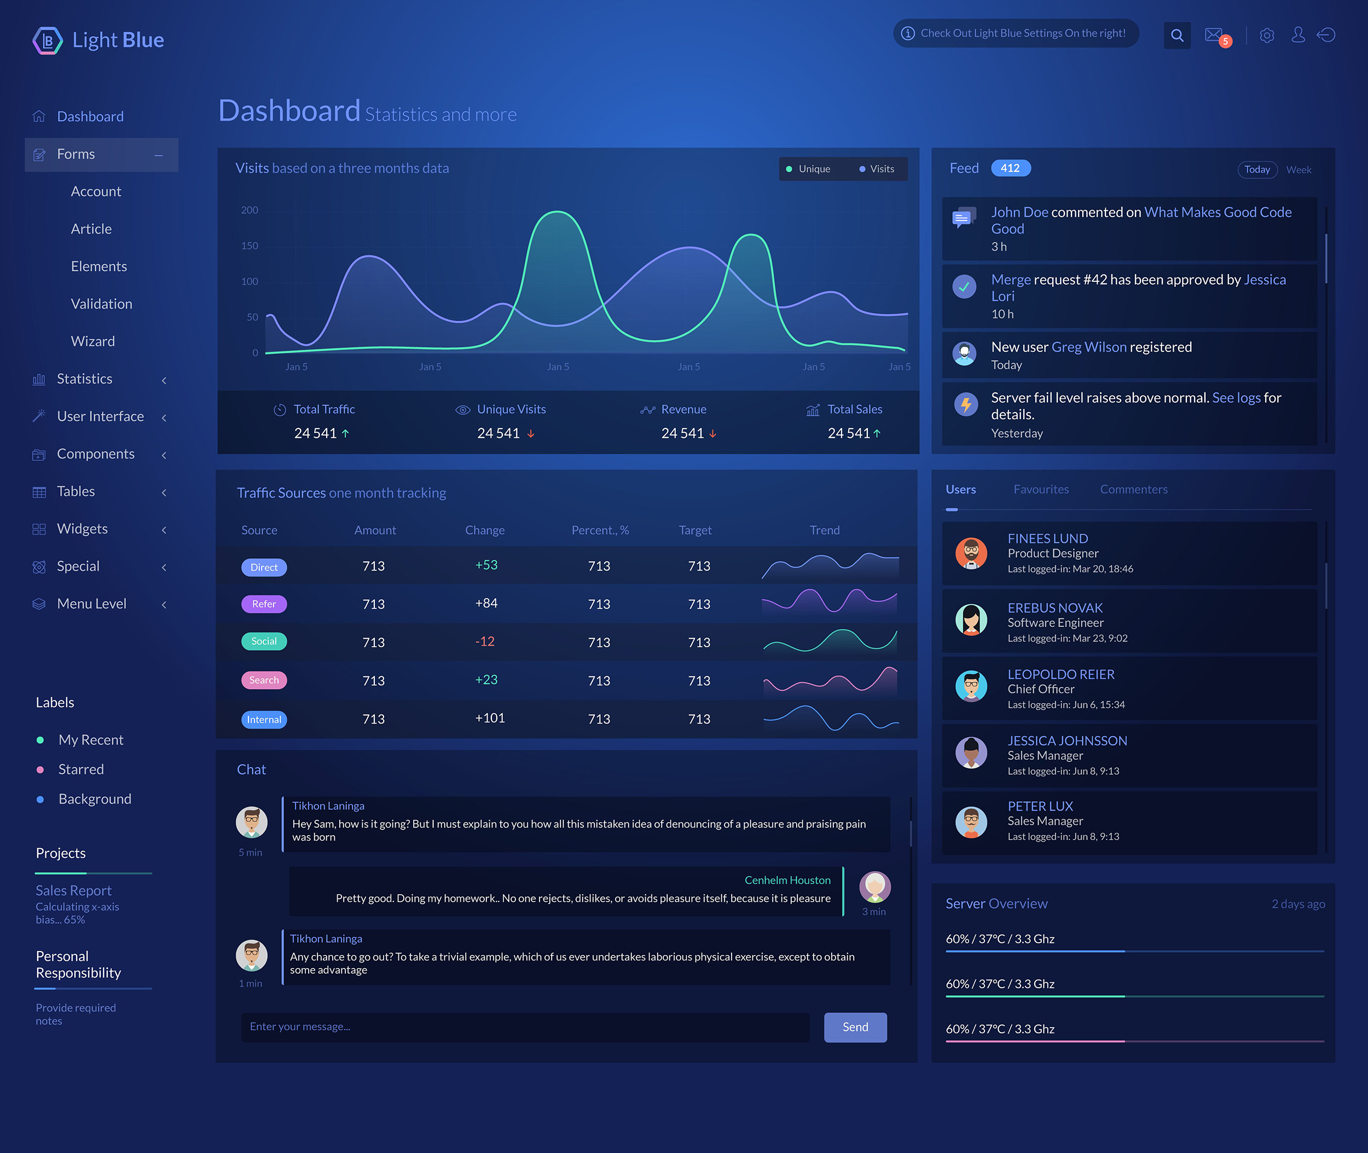Click the Special lifebuoy icon
The width and height of the screenshot is (1368, 1153).
click(39, 567)
